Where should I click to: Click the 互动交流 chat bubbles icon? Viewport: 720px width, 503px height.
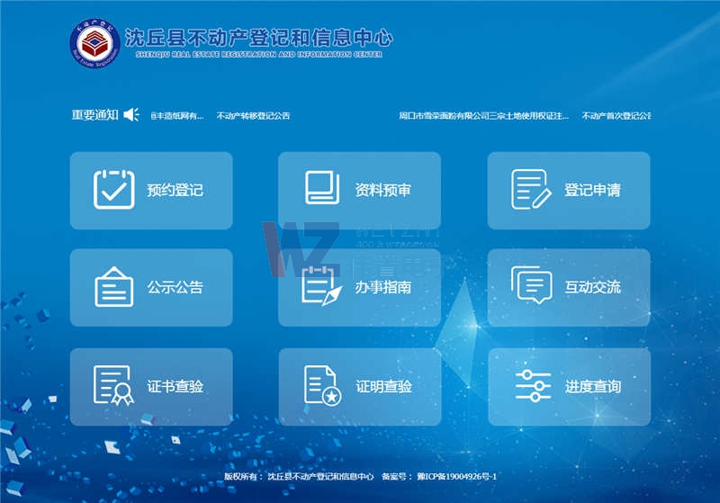pyautogui.click(x=531, y=287)
